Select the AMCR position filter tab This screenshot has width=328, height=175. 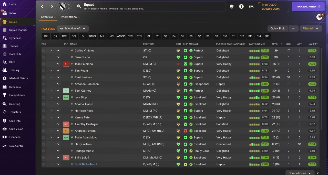(121, 36)
